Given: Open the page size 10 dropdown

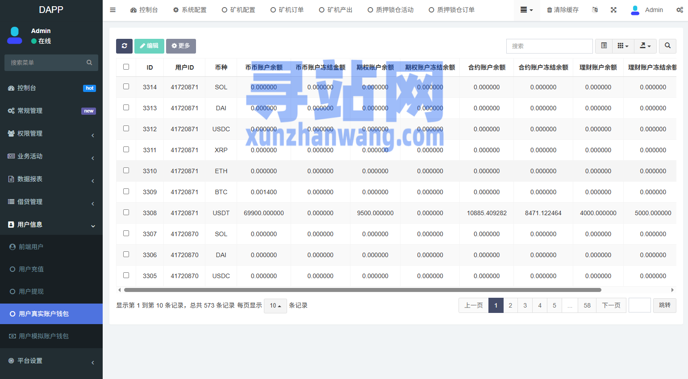Looking at the screenshot, I should pos(275,306).
